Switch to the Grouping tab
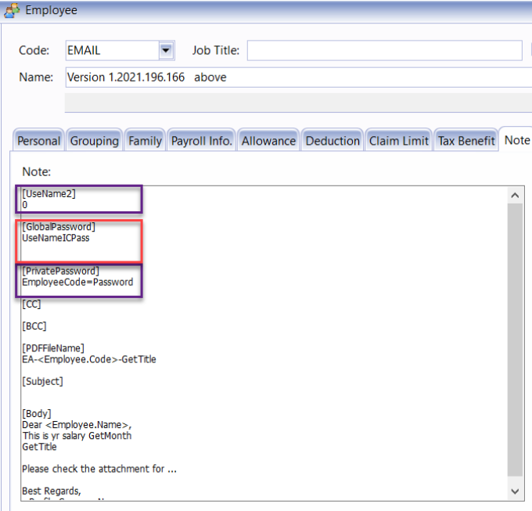 click(95, 141)
